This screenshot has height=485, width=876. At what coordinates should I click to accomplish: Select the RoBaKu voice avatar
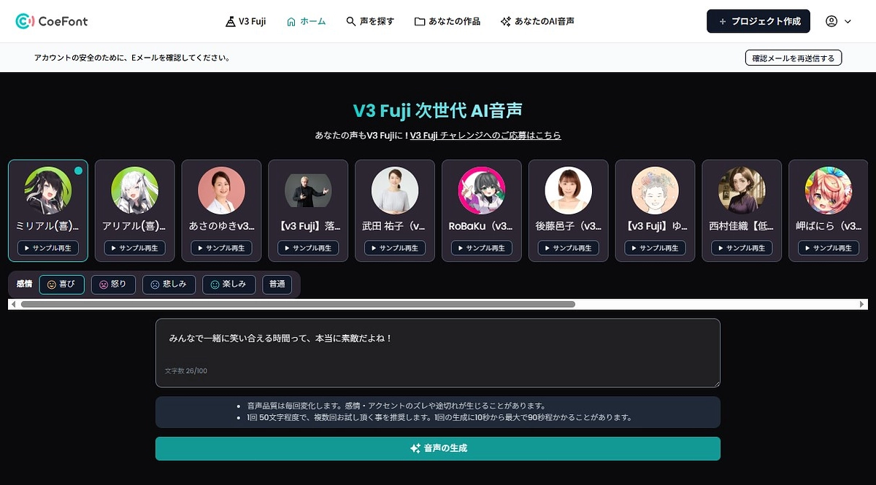point(481,190)
